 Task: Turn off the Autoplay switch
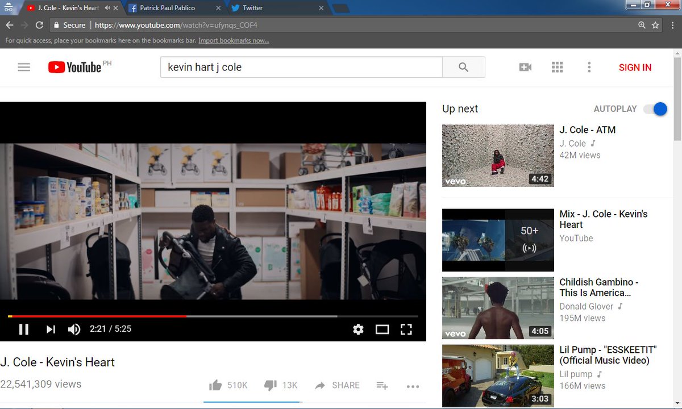click(x=656, y=109)
